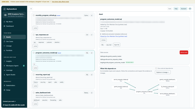Image resolution: width=195 pixels, height=109 pixels.
Task: Click table:govdw.grants_awards_master data source
Action: pyautogui.click(x=111, y=56)
